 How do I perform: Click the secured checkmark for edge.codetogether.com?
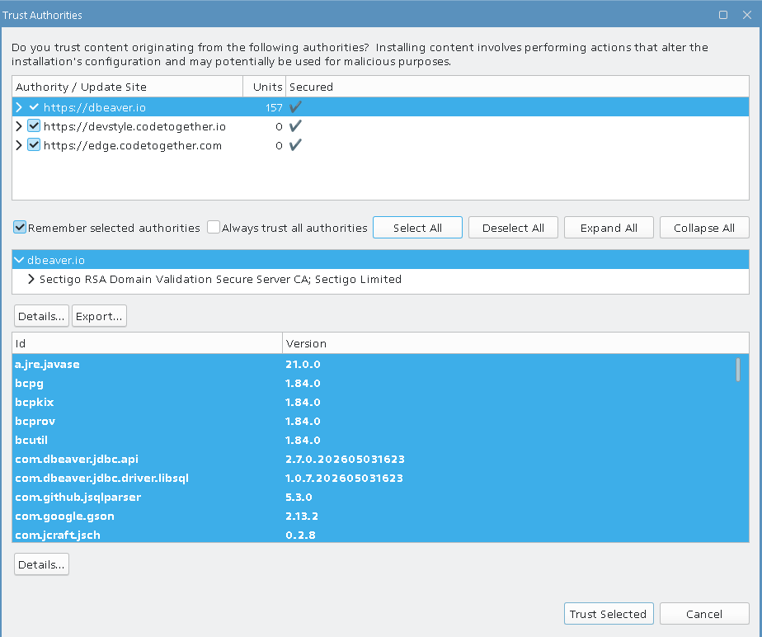295,145
